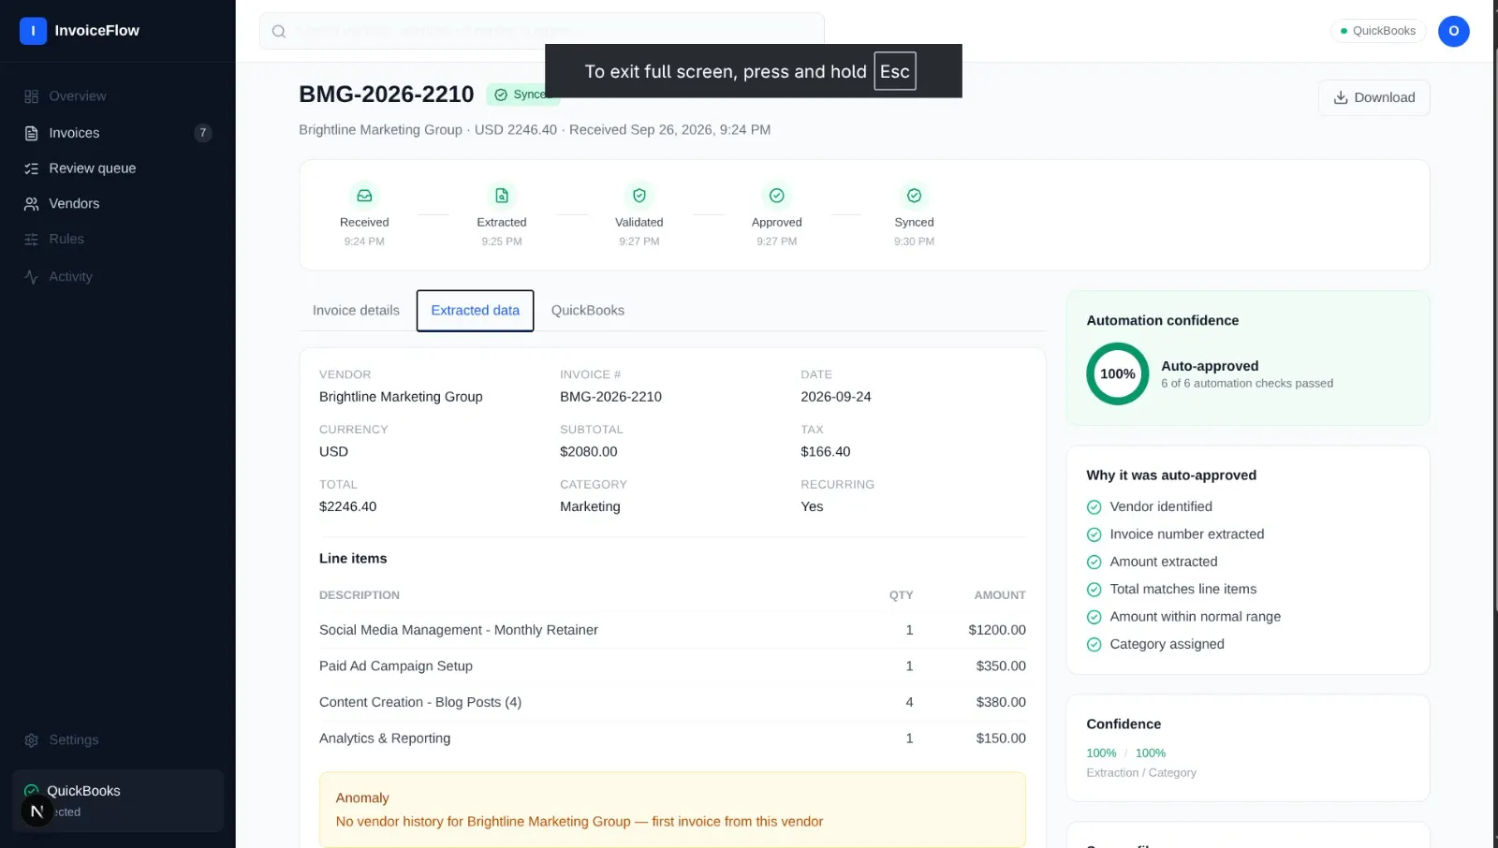This screenshot has height=848, width=1498.
Task: Click the Marketing category value
Action: [590, 506]
